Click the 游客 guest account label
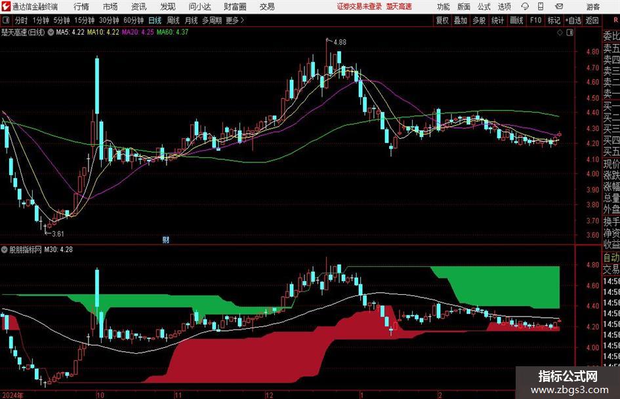The height and width of the screenshot is (399, 620). tap(592, 7)
